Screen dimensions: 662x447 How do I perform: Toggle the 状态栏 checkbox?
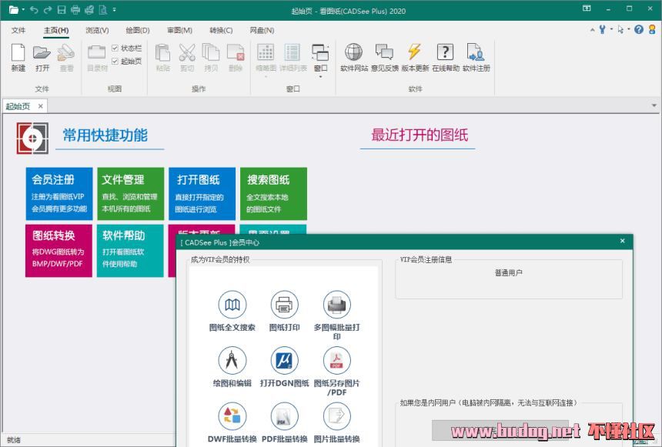115,48
